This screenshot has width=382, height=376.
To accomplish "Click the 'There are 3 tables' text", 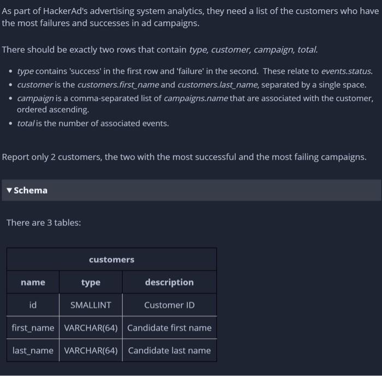I will click(44, 223).
